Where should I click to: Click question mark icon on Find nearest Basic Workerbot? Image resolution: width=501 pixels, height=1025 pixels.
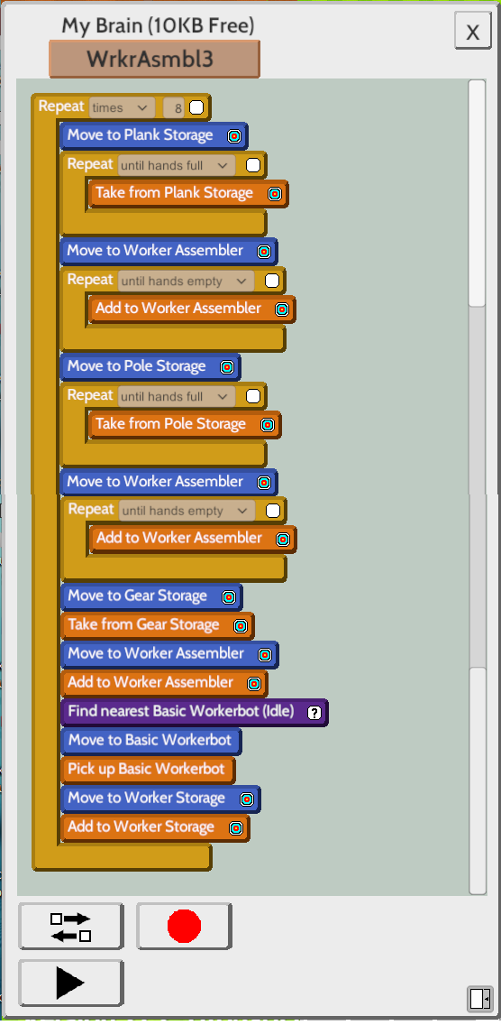coord(314,712)
